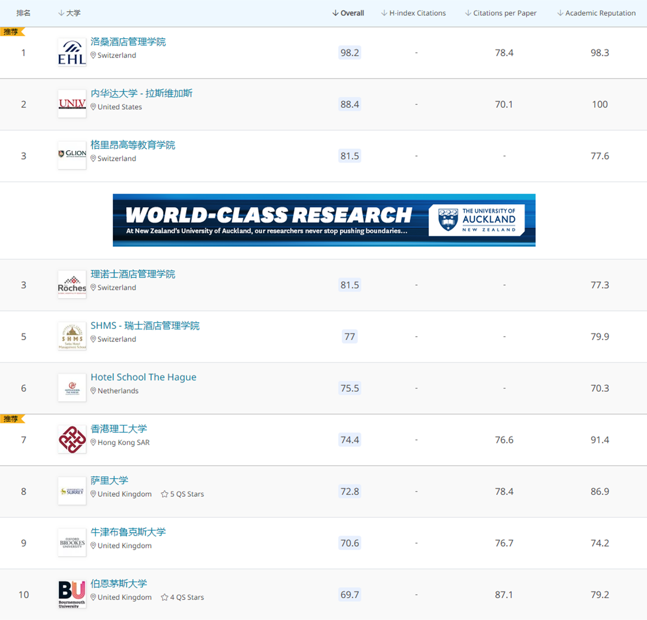Select Academic Reputation value 79.9
Image resolution: width=647 pixels, height=620 pixels.
click(x=599, y=336)
